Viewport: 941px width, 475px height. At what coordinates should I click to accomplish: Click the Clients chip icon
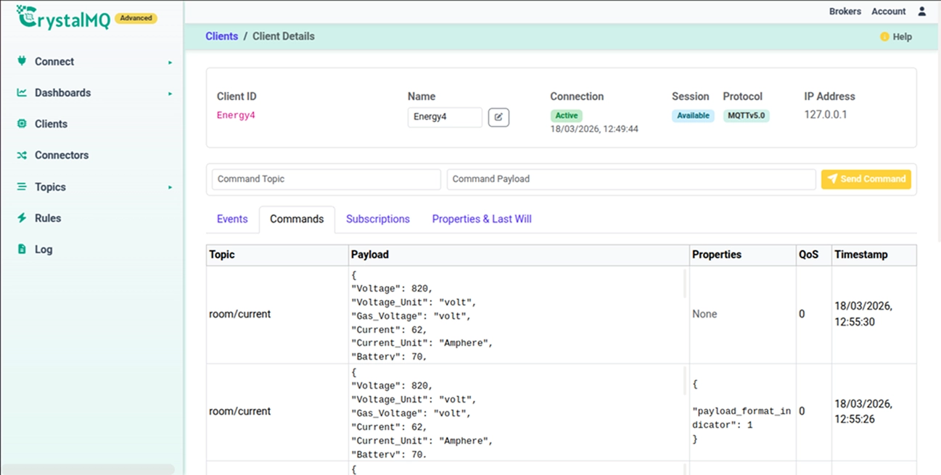coord(22,123)
